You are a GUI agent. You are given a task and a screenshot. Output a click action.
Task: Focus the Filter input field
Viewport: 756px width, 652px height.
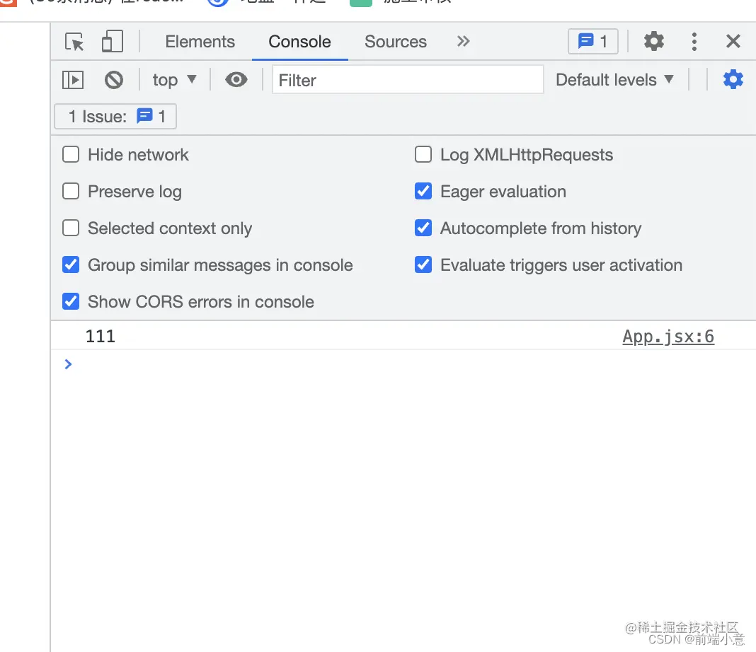[408, 79]
